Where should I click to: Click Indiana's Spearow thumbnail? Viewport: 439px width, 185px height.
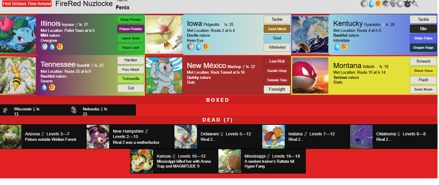coord(273,137)
